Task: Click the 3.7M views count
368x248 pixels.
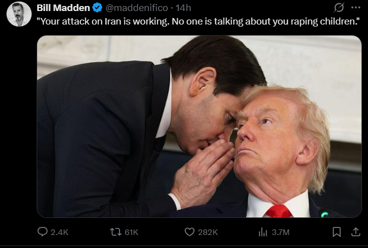Action: click(281, 232)
